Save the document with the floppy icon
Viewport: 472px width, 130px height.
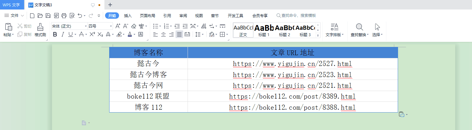point(48,16)
